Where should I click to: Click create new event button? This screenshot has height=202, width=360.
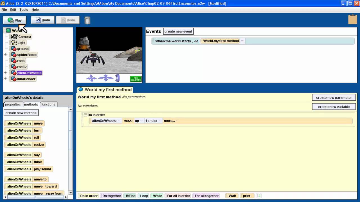tap(178, 31)
